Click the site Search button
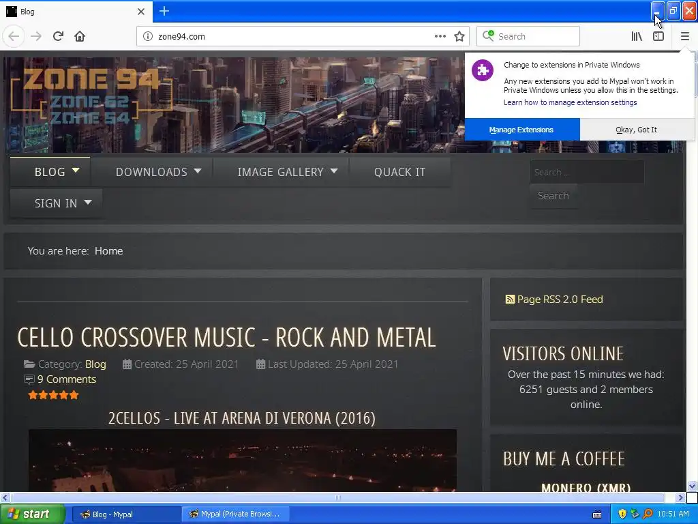This screenshot has width=698, height=524. pos(553,196)
